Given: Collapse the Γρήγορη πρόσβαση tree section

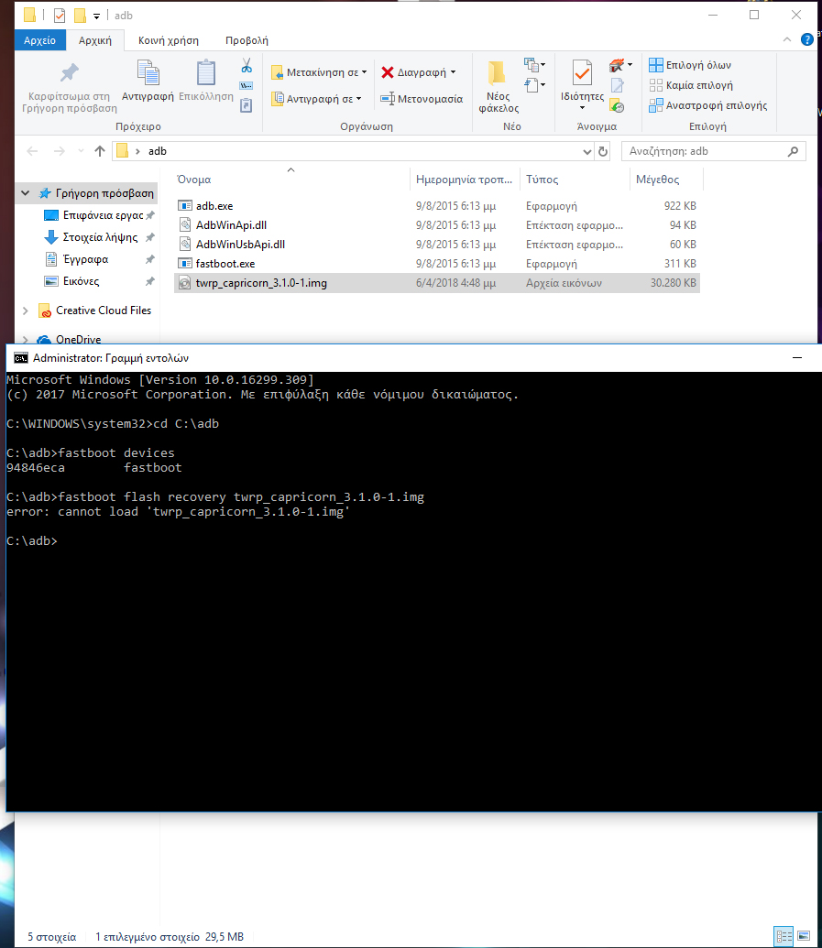Looking at the screenshot, I should [x=25, y=194].
